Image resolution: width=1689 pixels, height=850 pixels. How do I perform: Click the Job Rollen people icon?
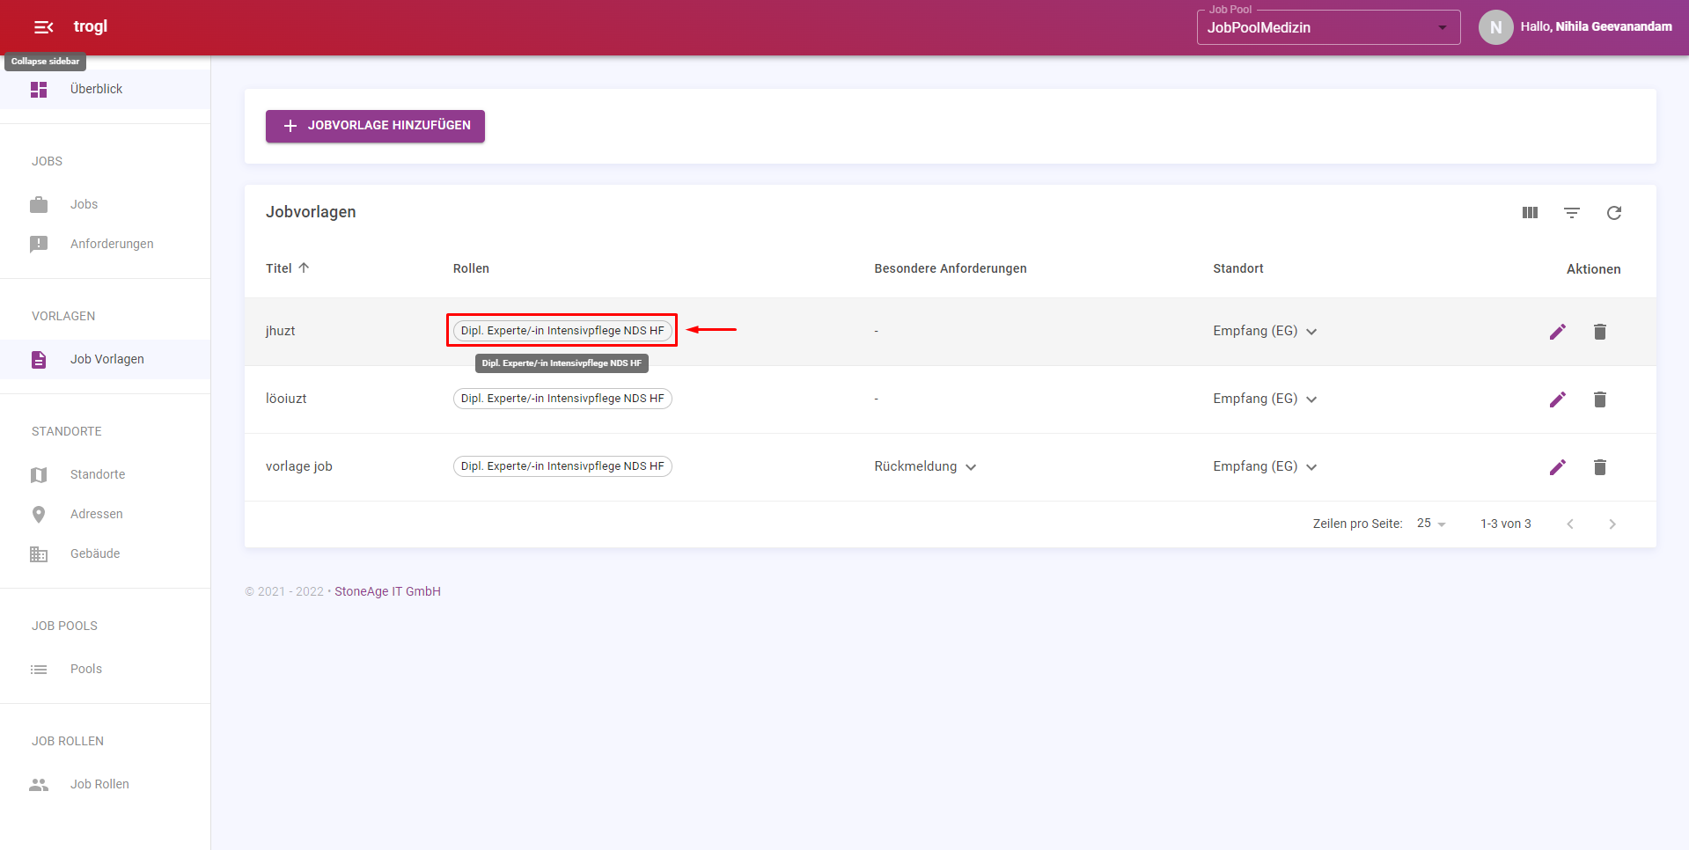tap(39, 784)
